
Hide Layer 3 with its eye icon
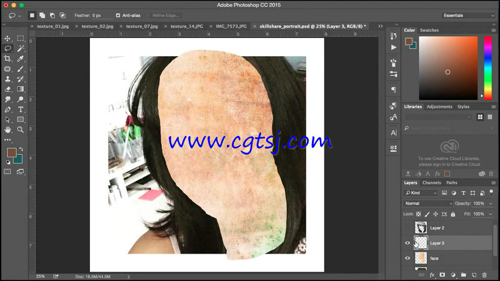click(x=407, y=243)
